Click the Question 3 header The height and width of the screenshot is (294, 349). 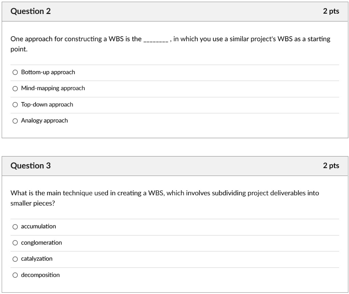click(32, 166)
